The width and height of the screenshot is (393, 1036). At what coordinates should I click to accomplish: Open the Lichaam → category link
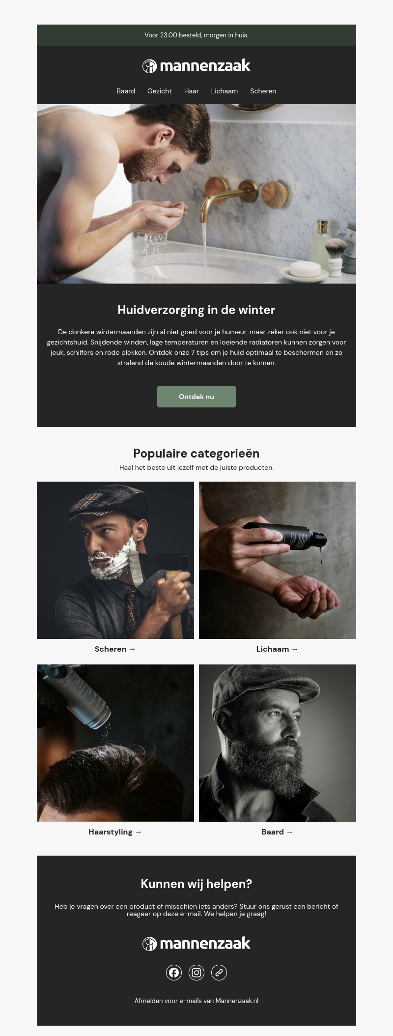coord(278,649)
